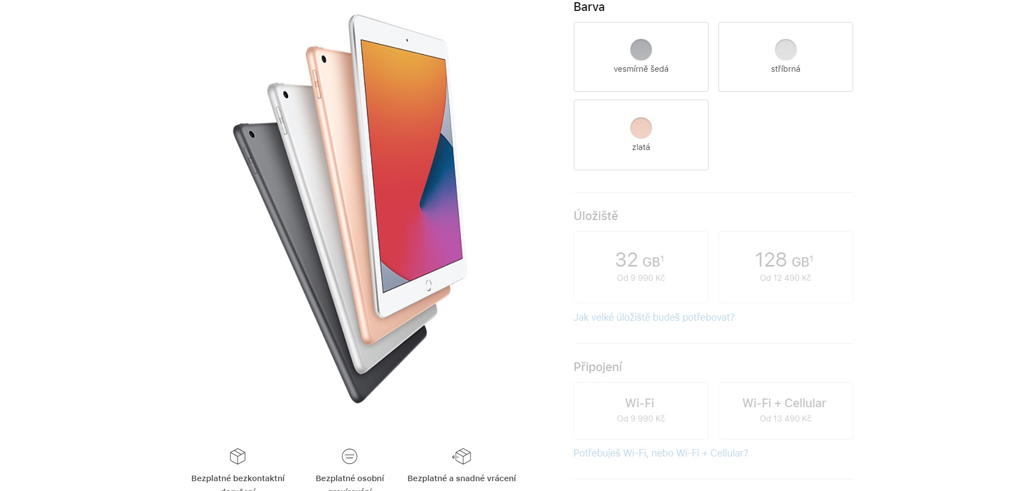The height and width of the screenshot is (491, 1034).
Task: Select 128 GB storage option
Action: tap(786, 267)
